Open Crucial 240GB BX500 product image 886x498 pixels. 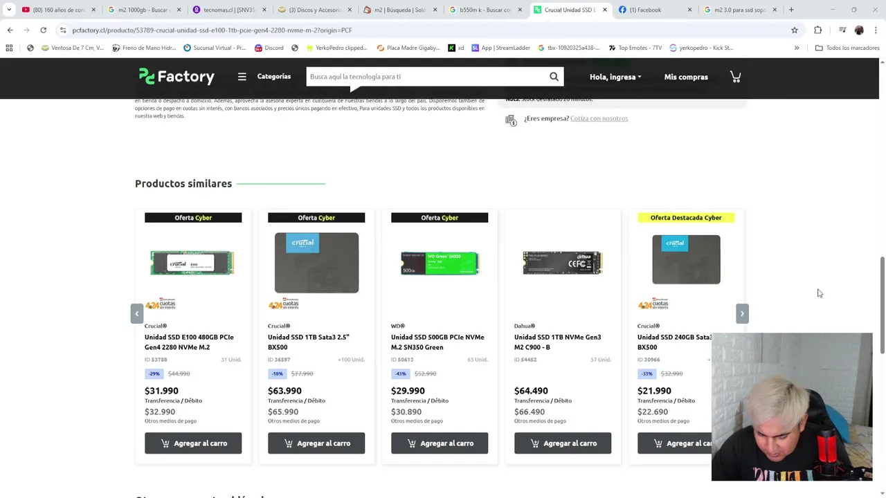tap(686, 259)
